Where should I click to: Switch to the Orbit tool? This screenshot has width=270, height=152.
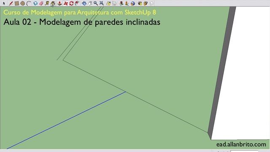(84, 3)
